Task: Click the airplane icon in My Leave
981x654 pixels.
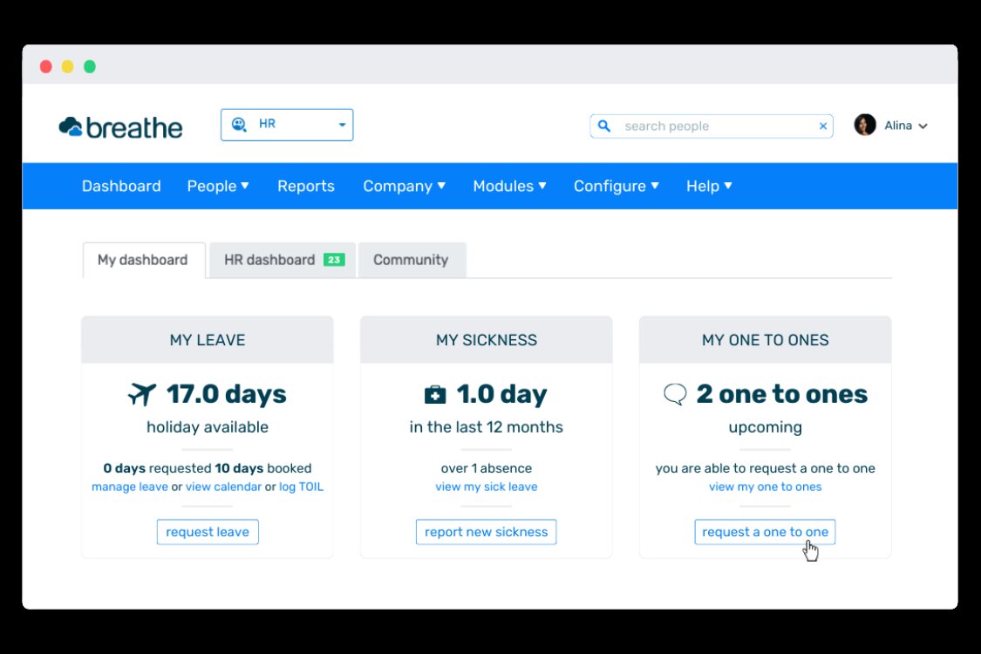Action: (x=141, y=395)
